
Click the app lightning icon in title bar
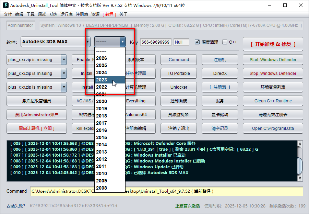click(5, 5)
